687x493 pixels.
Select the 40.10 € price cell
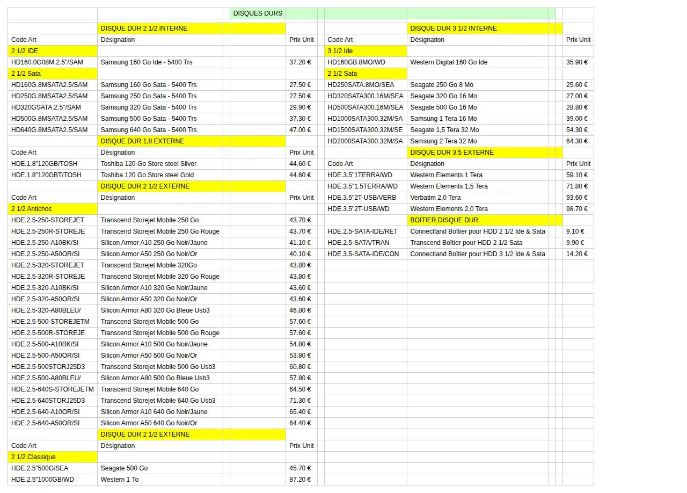coord(302,254)
